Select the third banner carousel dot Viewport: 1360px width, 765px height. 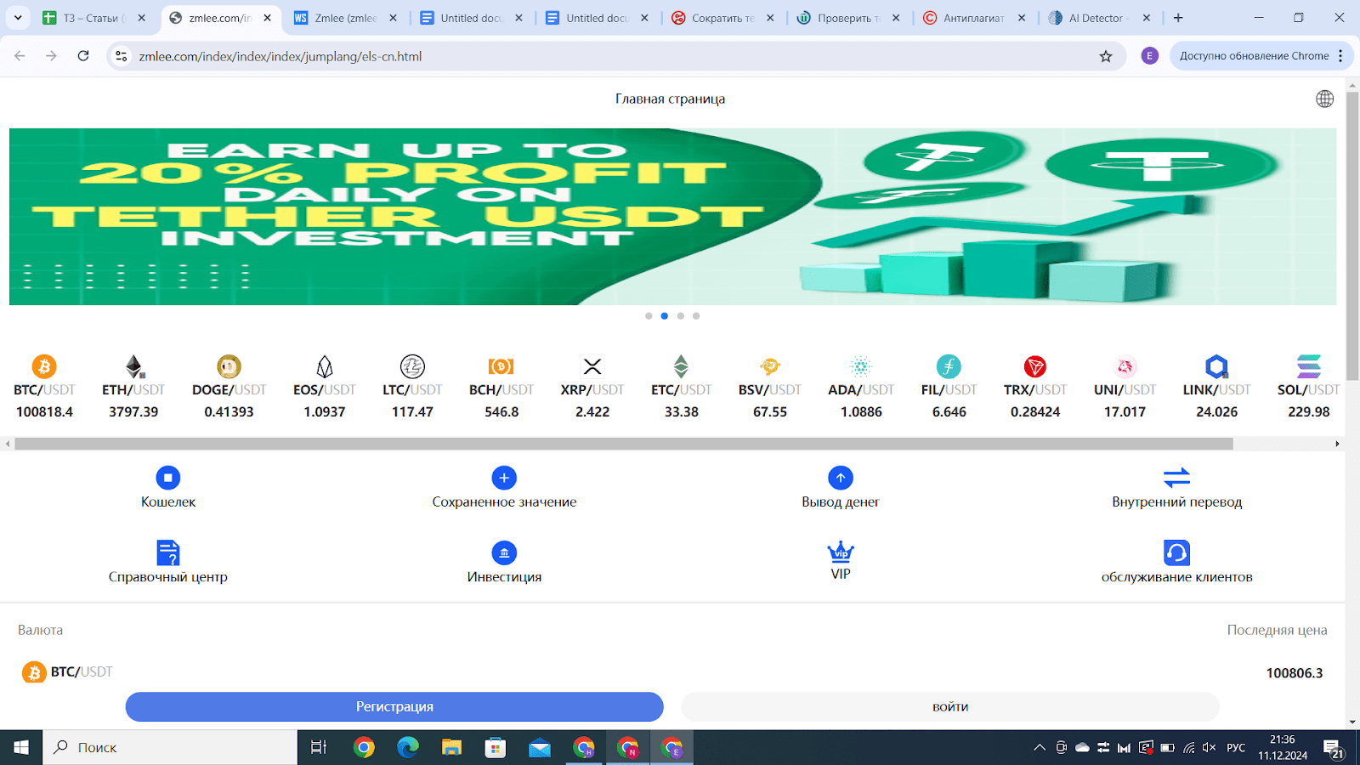click(680, 316)
